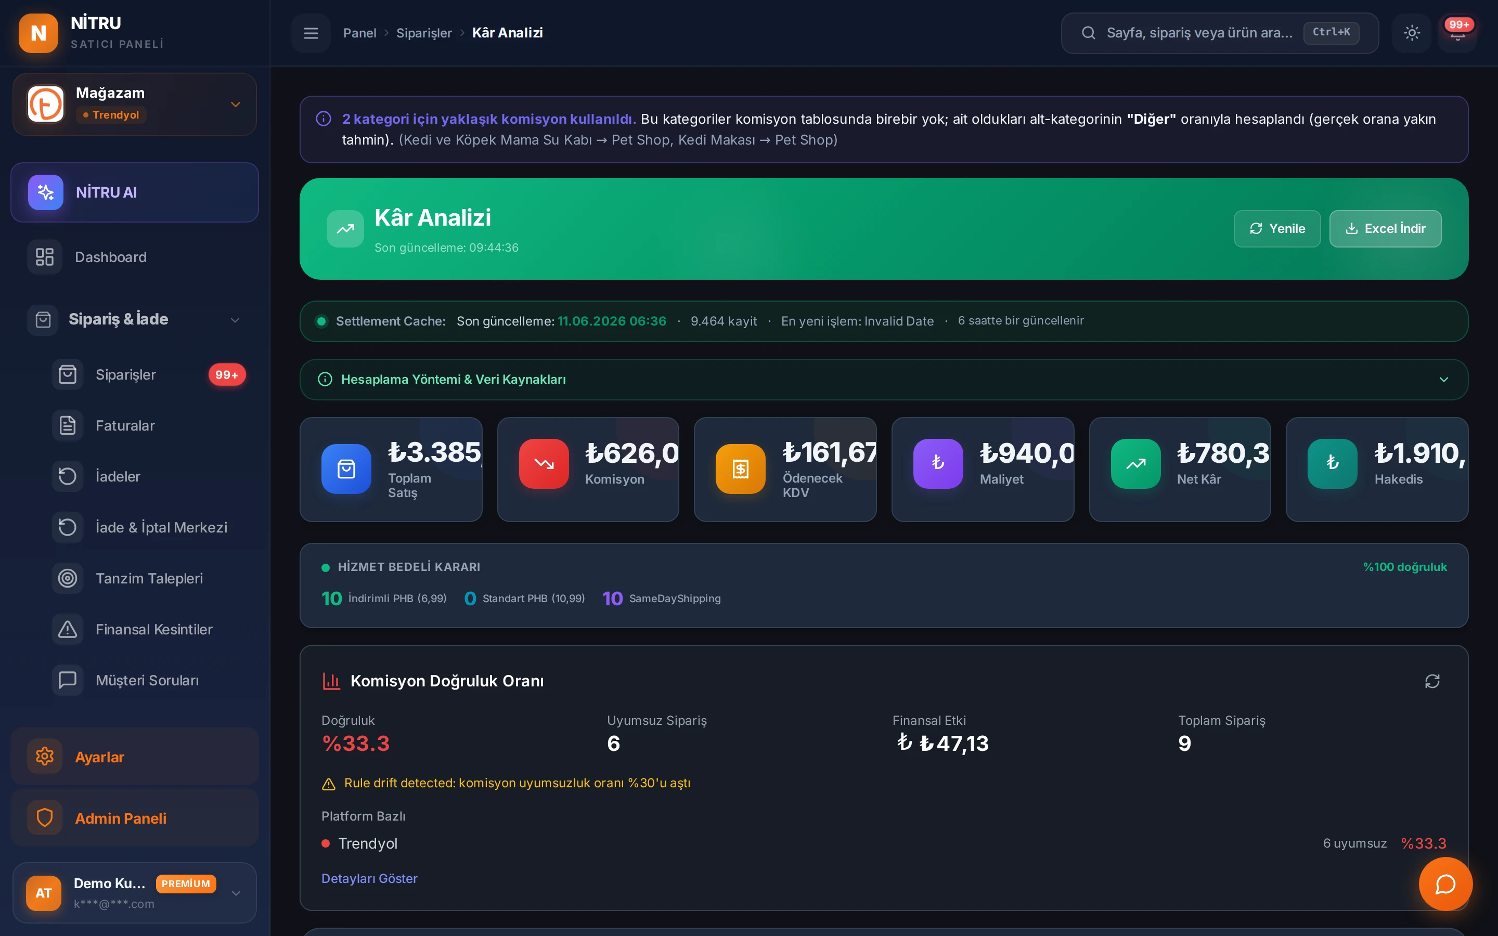Screen dimensions: 1498x936
Task: Expand Hesaplama Yöntemi & Veri Kaynakları
Action: 883,379
